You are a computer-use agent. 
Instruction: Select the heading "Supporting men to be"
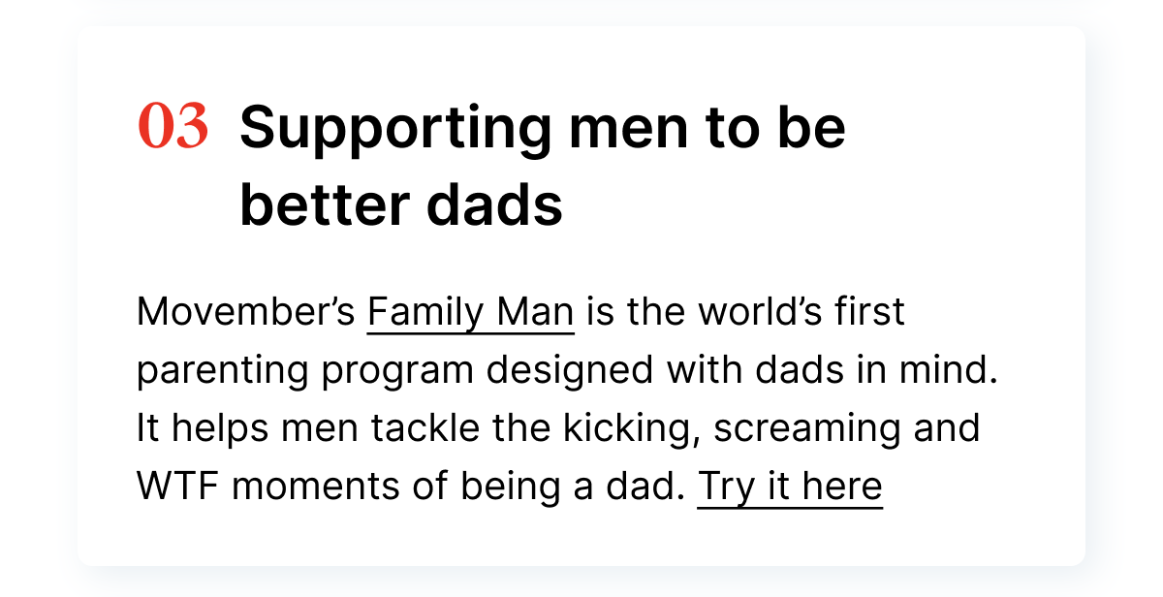pyautogui.click(x=543, y=128)
